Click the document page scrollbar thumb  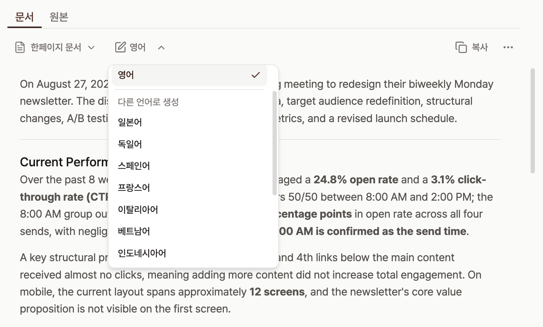click(533, 121)
